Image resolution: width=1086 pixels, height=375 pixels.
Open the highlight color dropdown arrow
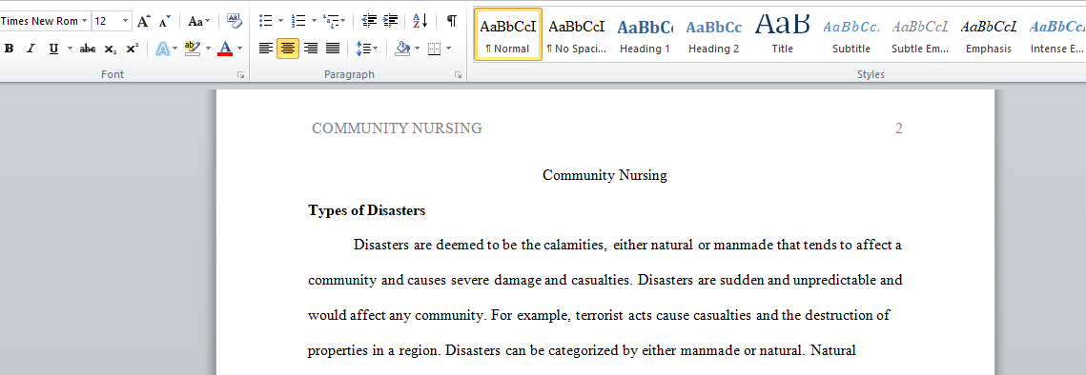208,49
